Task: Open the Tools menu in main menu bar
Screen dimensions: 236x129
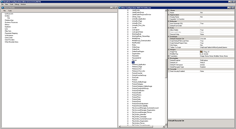Action: [x=11, y=4]
